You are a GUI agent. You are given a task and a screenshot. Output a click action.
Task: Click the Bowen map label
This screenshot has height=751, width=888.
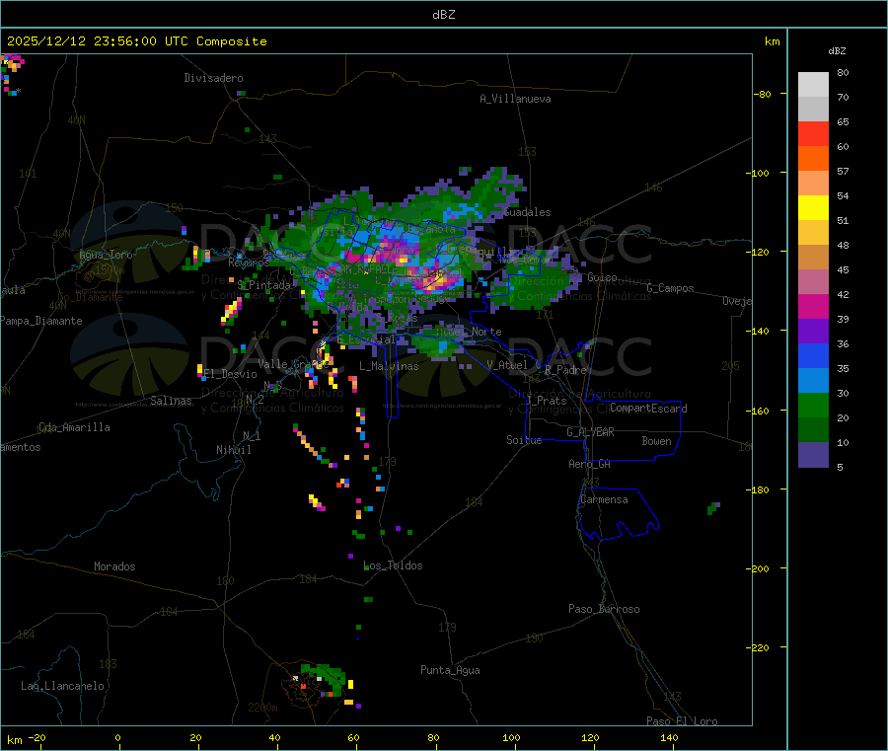click(657, 441)
